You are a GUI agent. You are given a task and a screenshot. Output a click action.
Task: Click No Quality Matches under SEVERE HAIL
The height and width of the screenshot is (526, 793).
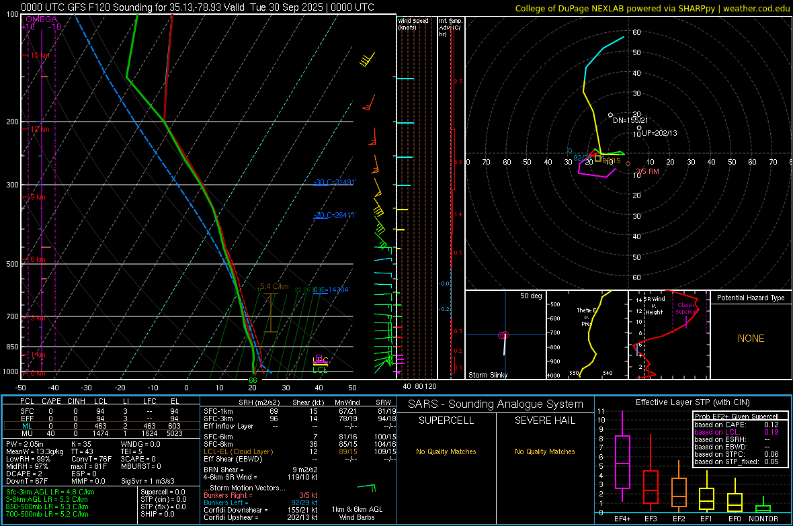544,451
